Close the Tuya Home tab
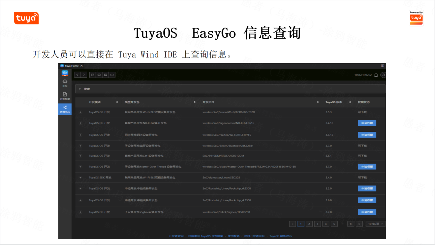Image resolution: width=435 pixels, height=245 pixels. point(82,66)
